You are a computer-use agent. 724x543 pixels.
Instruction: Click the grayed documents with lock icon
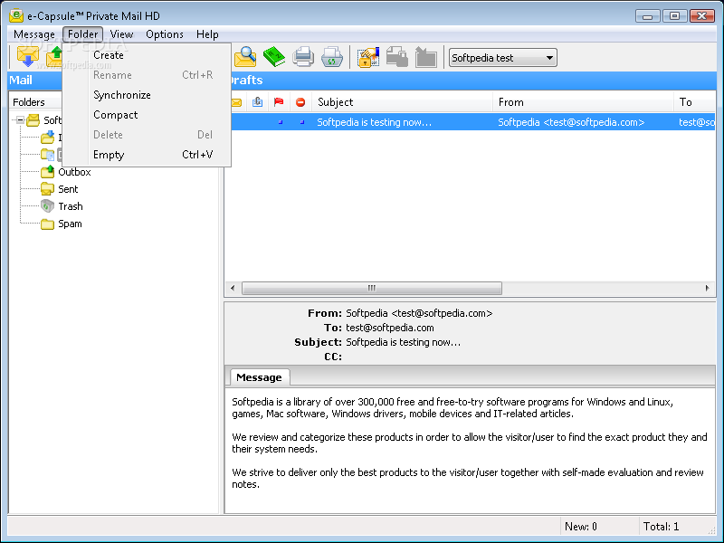(396, 57)
